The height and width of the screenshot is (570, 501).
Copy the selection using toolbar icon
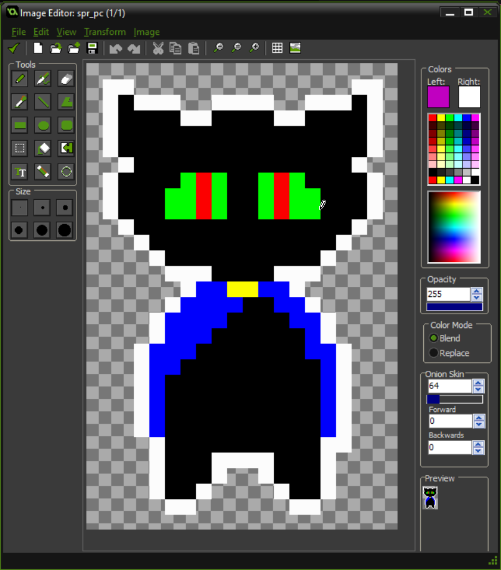click(176, 48)
